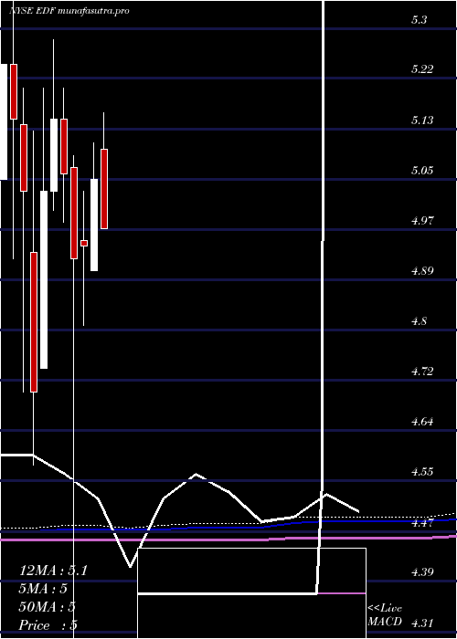The height and width of the screenshot is (639, 457).
Task: Click the tallest red candlestick body
Action: coord(34,322)
